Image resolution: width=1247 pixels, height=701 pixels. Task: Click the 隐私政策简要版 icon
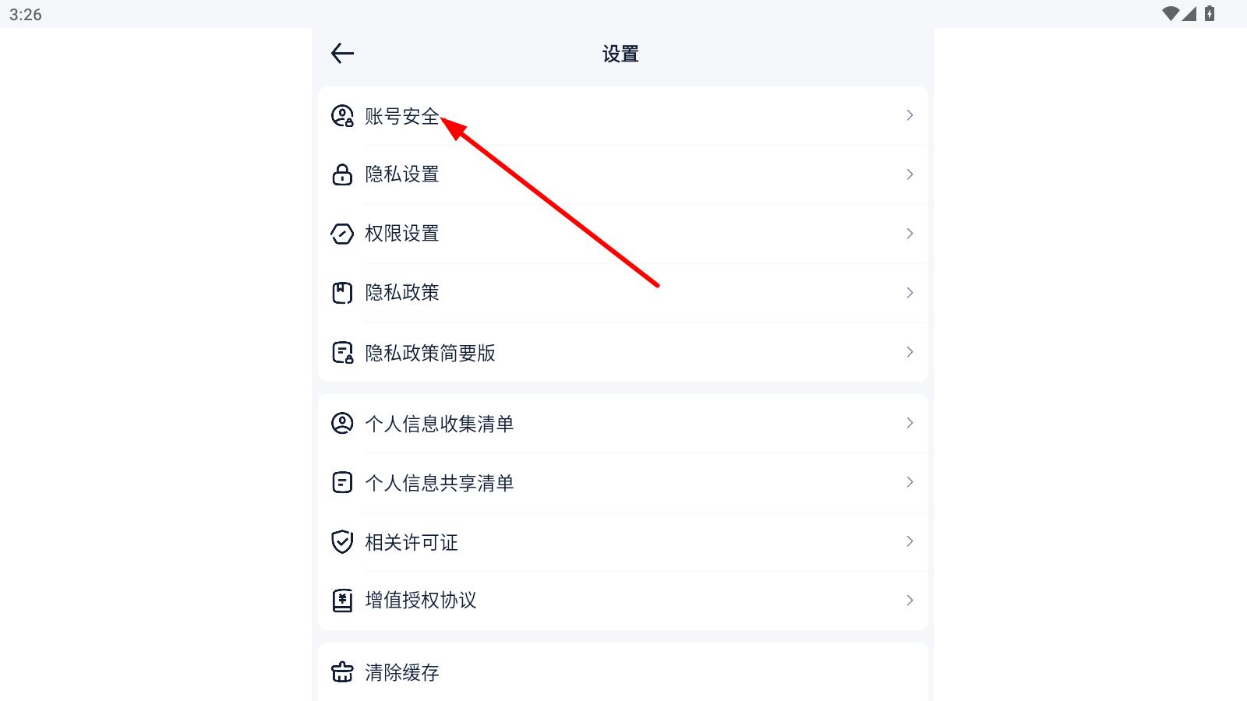(x=342, y=353)
